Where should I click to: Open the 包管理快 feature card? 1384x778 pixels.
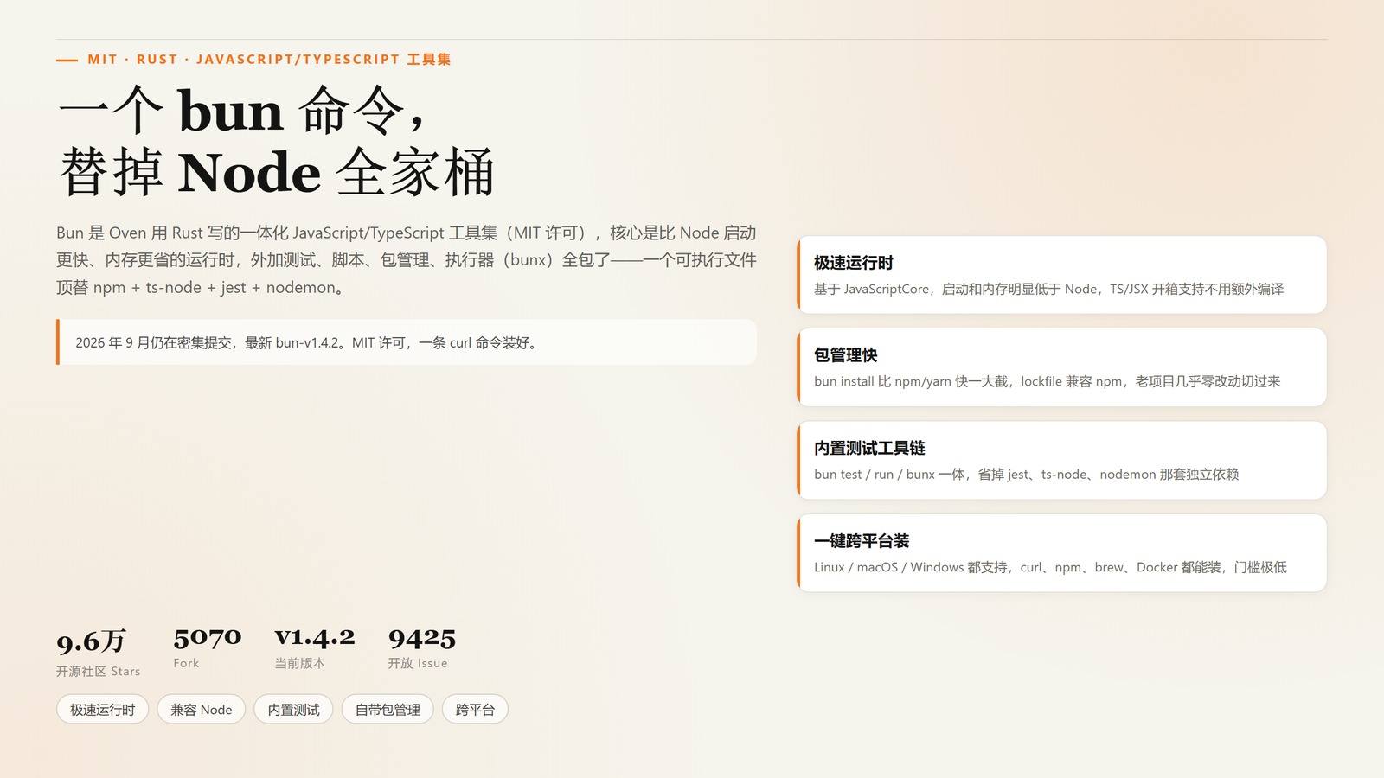tap(1061, 367)
